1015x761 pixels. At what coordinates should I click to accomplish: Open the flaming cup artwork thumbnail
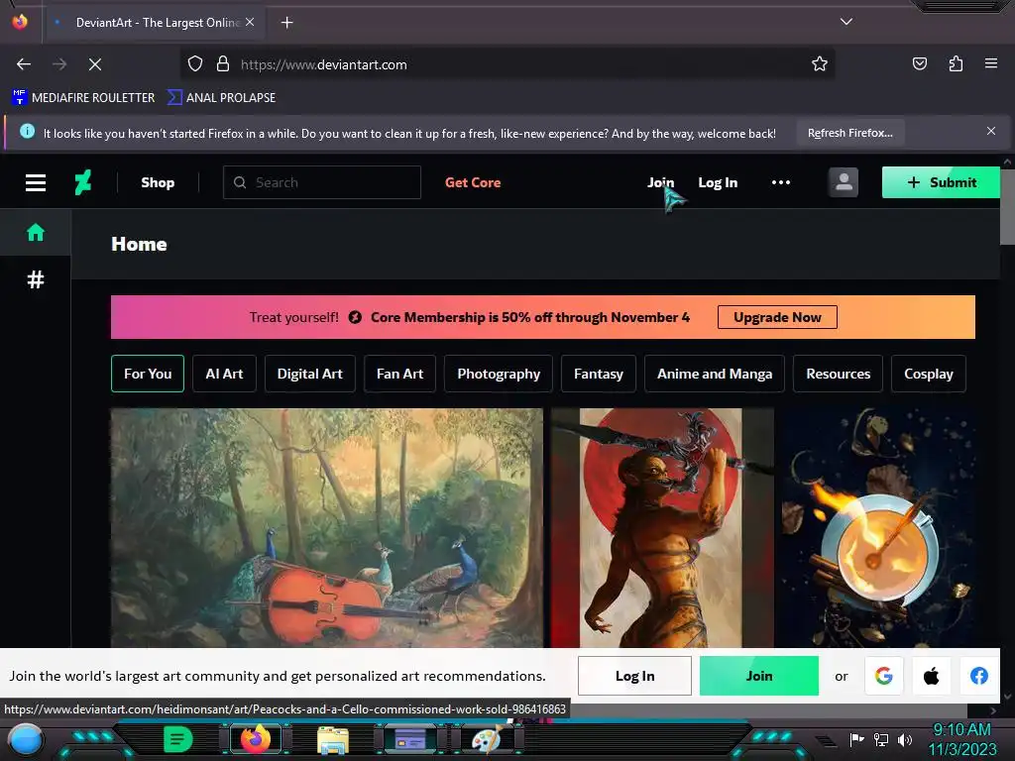tap(878, 527)
